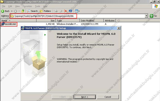Sort files by the Size column
Image resolution: width=160 pixels, height=101 pixels.
pyautogui.click(x=46, y=20)
